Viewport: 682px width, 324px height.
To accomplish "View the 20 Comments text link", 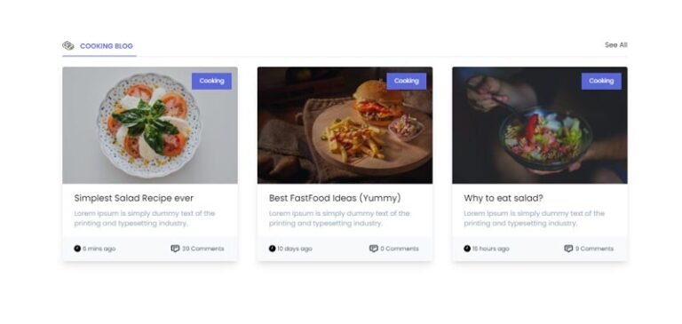I will click(203, 249).
